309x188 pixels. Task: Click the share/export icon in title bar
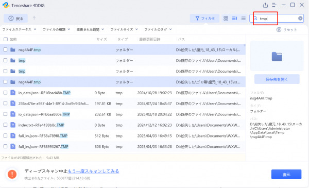click(265, 5)
